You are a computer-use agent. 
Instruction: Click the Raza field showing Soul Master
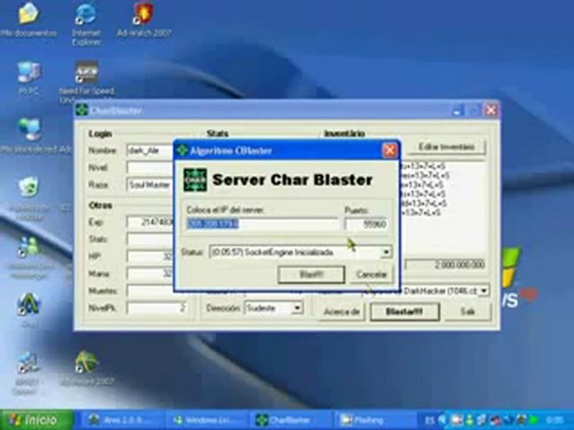pyautogui.click(x=150, y=185)
